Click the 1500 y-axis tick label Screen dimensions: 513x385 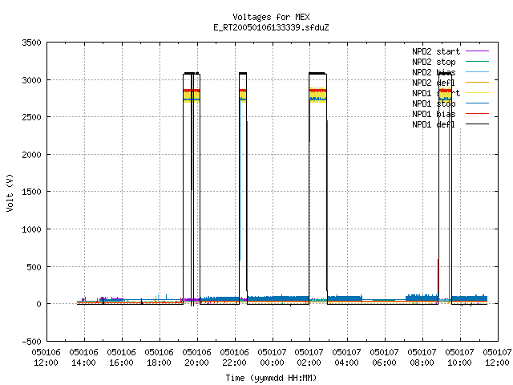pyautogui.click(x=32, y=192)
